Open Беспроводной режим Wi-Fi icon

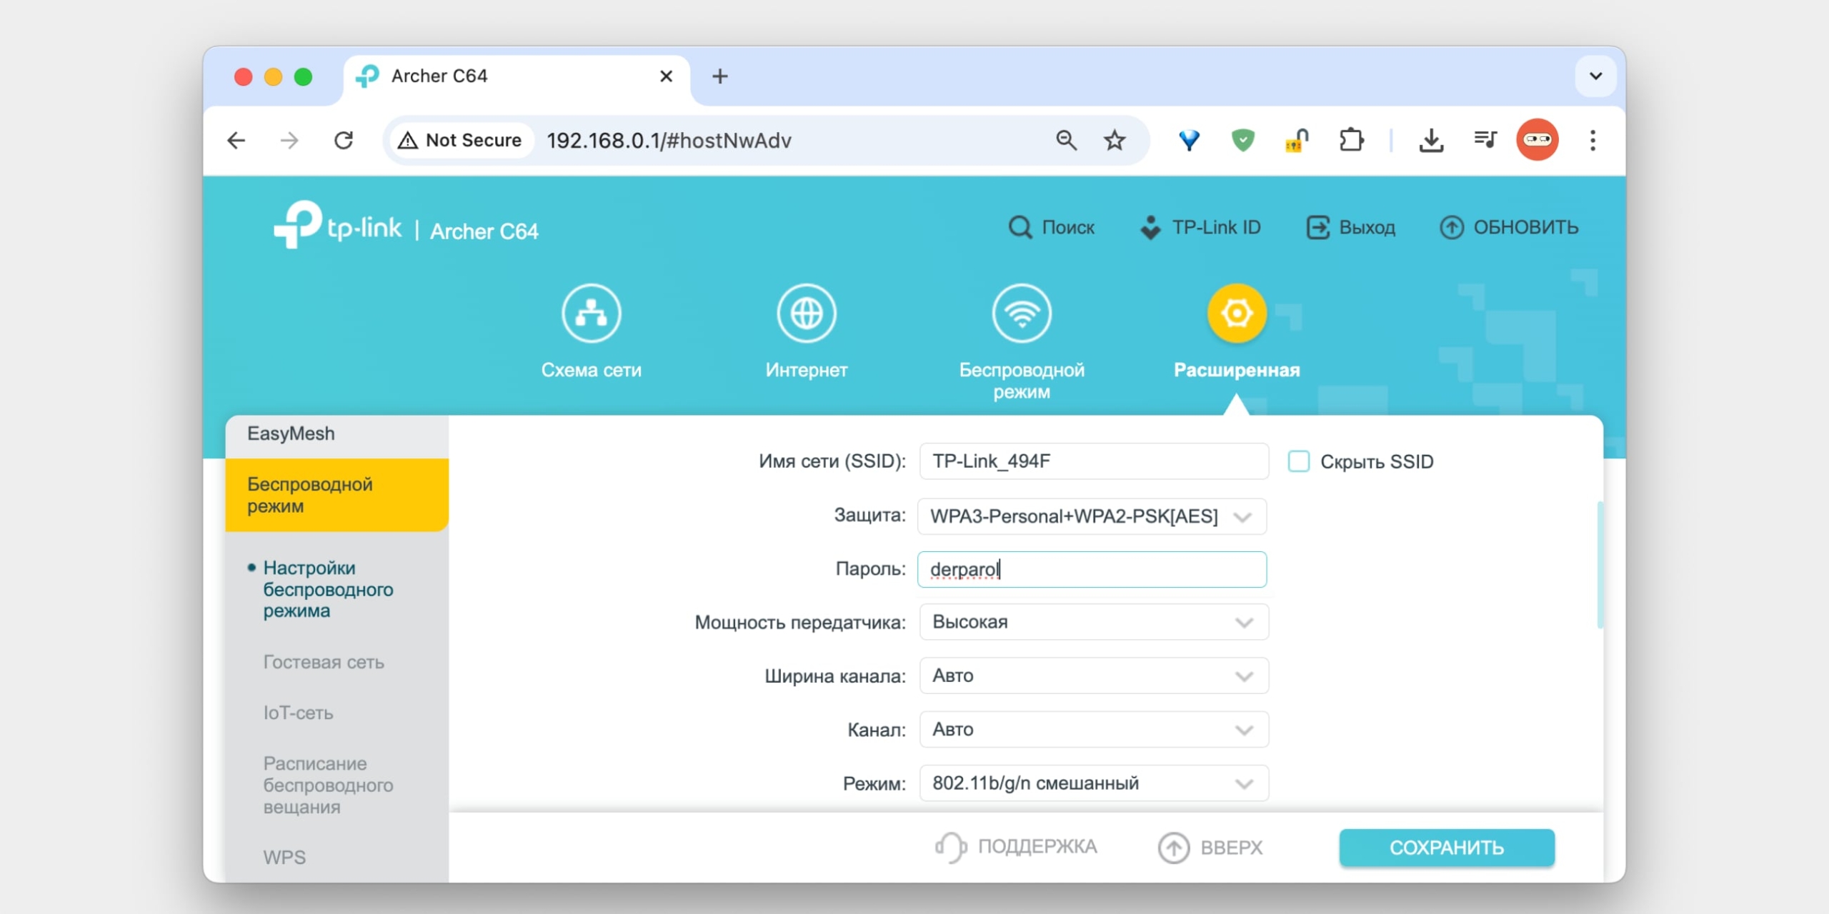(1022, 313)
